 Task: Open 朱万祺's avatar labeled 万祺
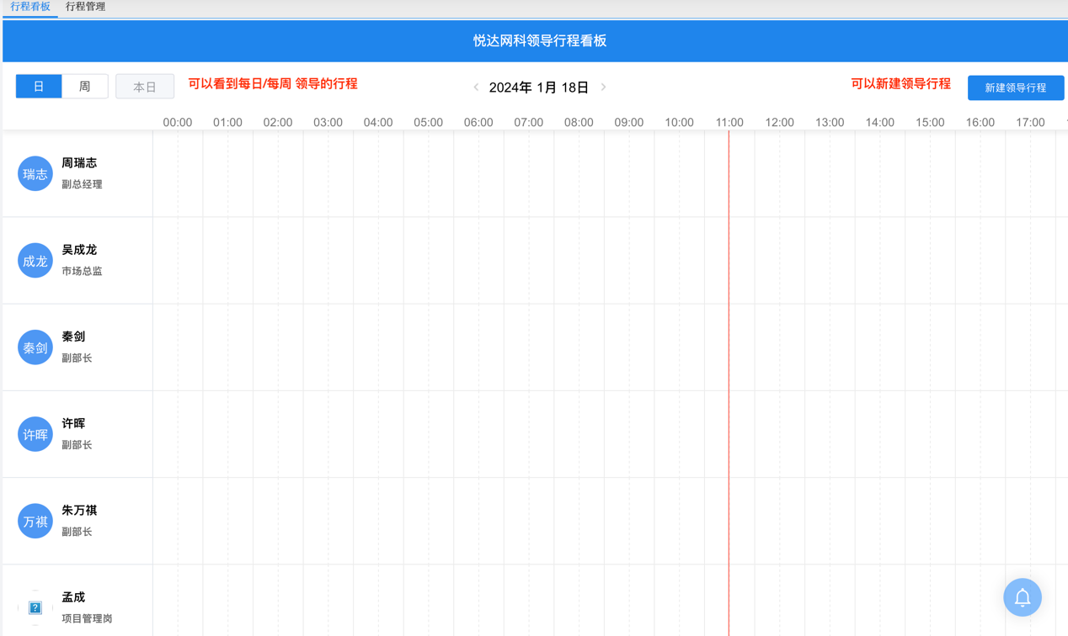coord(35,521)
